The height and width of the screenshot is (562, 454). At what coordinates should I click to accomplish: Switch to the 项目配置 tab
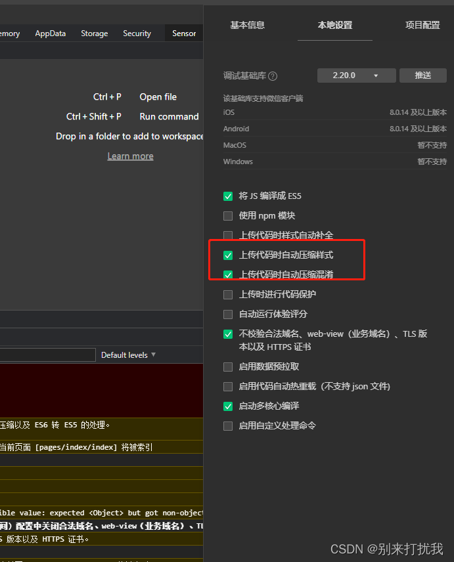click(422, 25)
